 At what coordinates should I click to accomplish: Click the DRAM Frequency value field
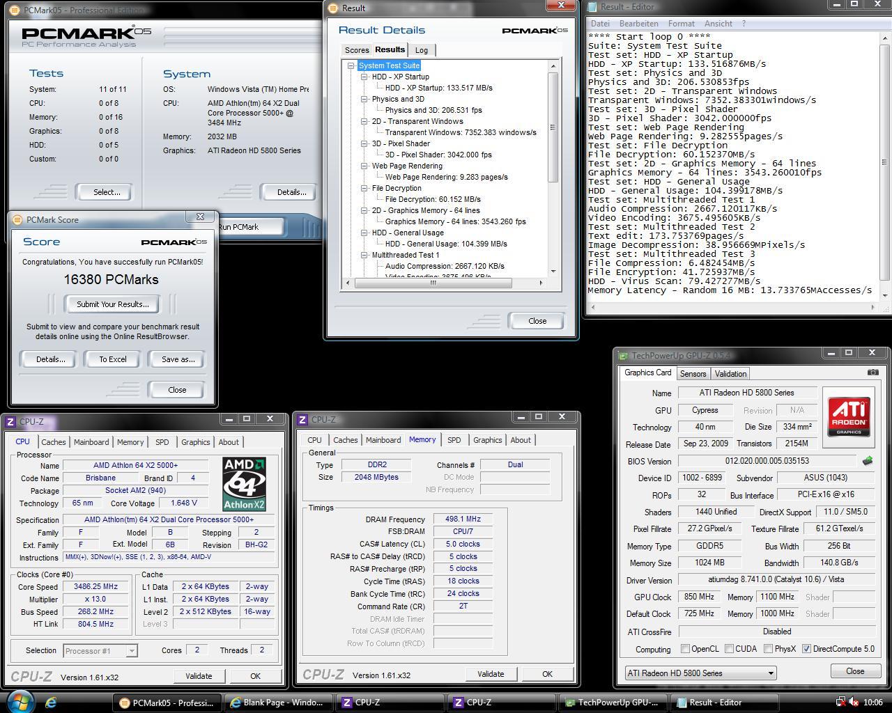coord(463,519)
